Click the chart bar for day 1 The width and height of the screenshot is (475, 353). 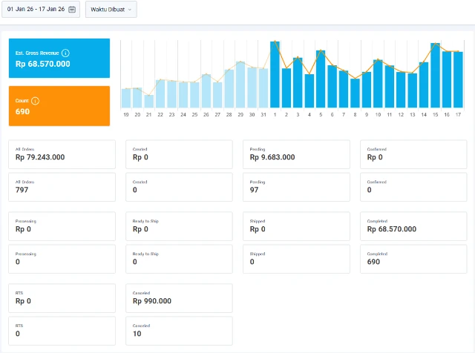point(275,74)
